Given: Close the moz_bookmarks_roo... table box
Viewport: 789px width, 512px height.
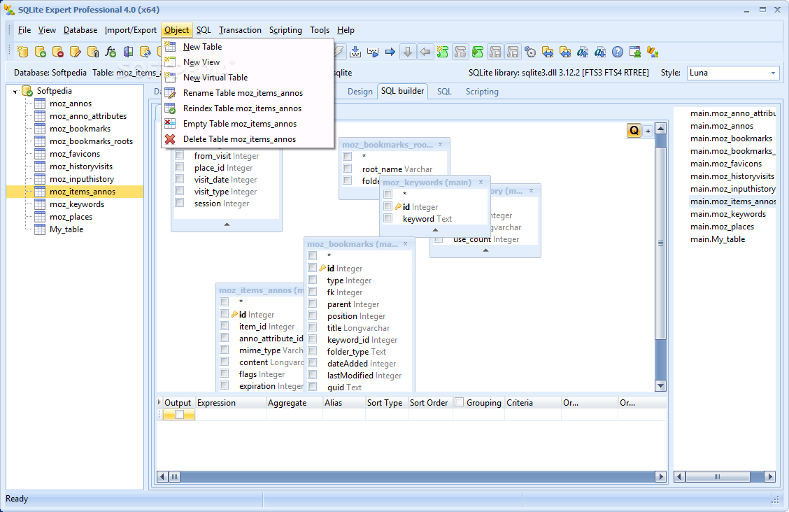Looking at the screenshot, I should point(440,144).
